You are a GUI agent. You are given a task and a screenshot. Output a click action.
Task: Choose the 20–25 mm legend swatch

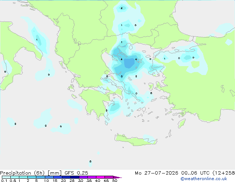click(x=66, y=177)
